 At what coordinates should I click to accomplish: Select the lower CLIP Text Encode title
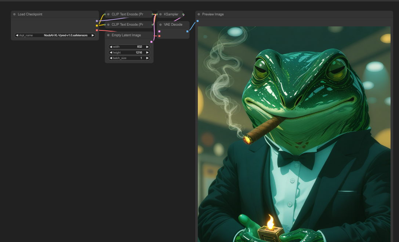127,25
